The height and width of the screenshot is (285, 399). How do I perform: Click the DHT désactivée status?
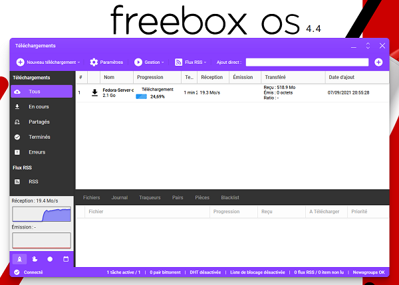(205, 272)
